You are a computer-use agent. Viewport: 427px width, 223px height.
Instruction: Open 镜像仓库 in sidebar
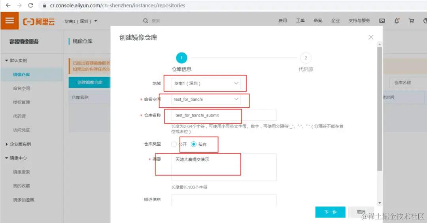point(21,75)
